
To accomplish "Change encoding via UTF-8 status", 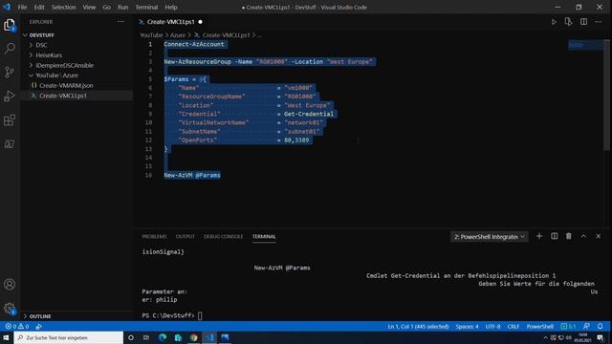I will pyautogui.click(x=493, y=327).
